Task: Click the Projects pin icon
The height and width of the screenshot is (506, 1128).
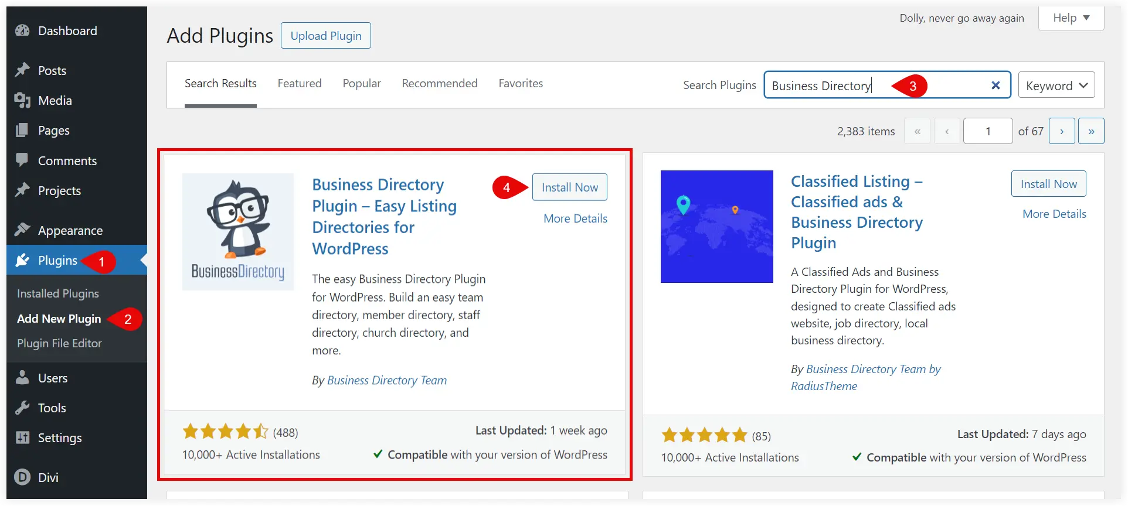Action: click(x=22, y=190)
